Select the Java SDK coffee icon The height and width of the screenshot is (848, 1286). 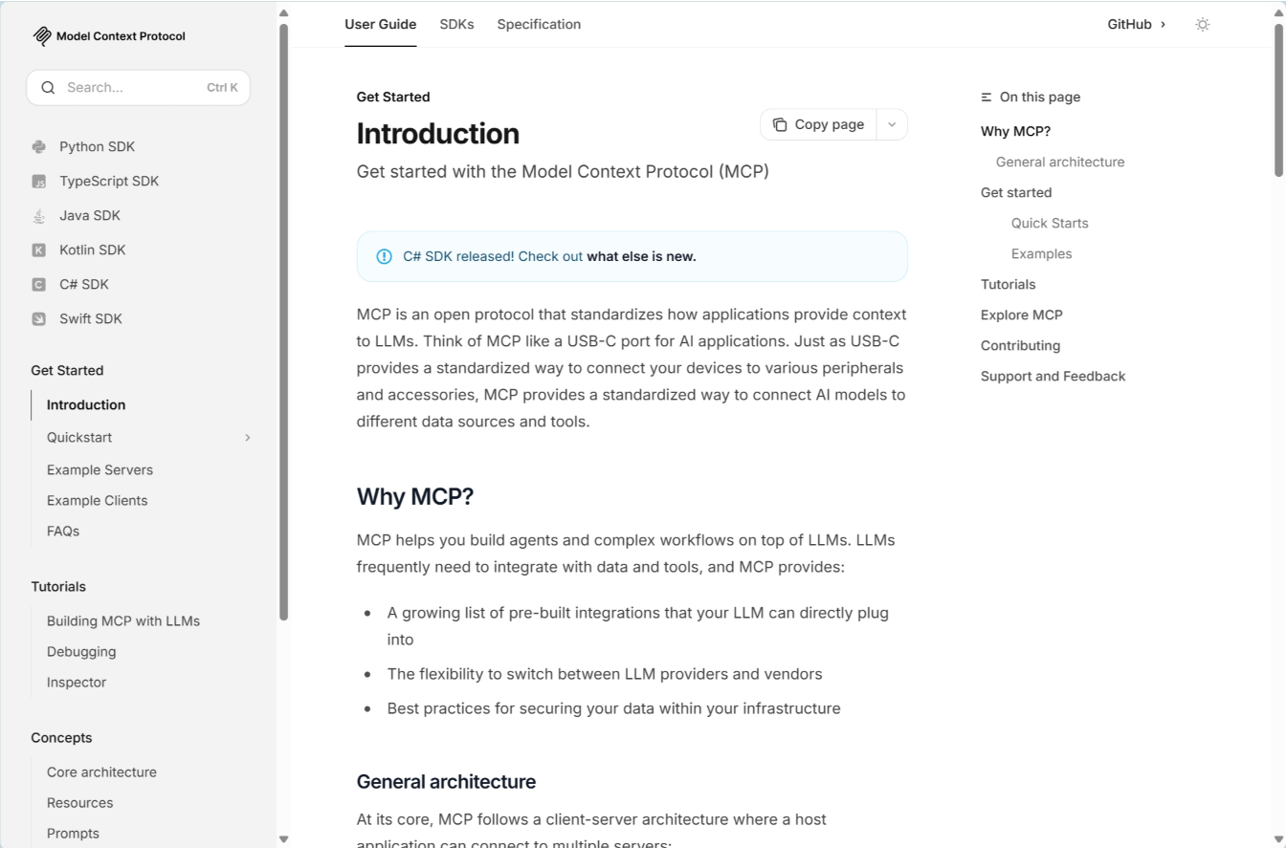point(38,216)
